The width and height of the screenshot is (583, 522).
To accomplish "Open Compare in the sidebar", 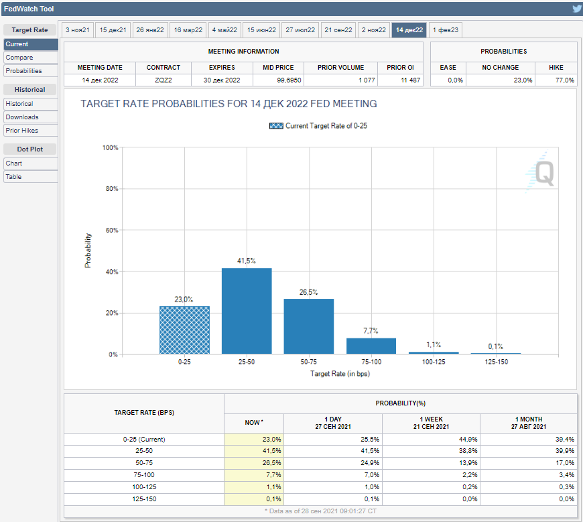I will pos(31,58).
